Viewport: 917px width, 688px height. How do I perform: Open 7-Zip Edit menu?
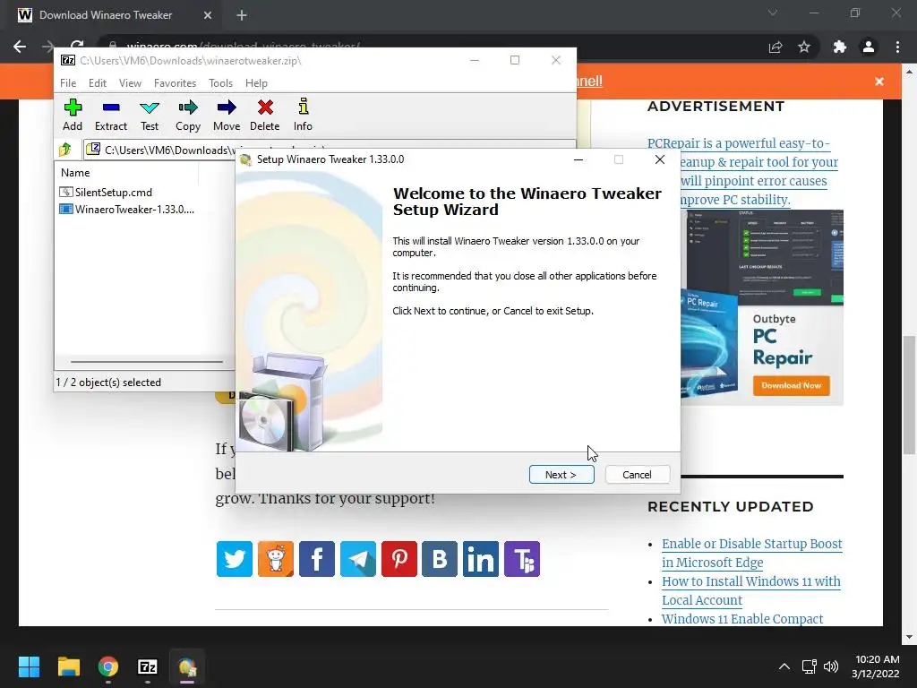tap(97, 83)
